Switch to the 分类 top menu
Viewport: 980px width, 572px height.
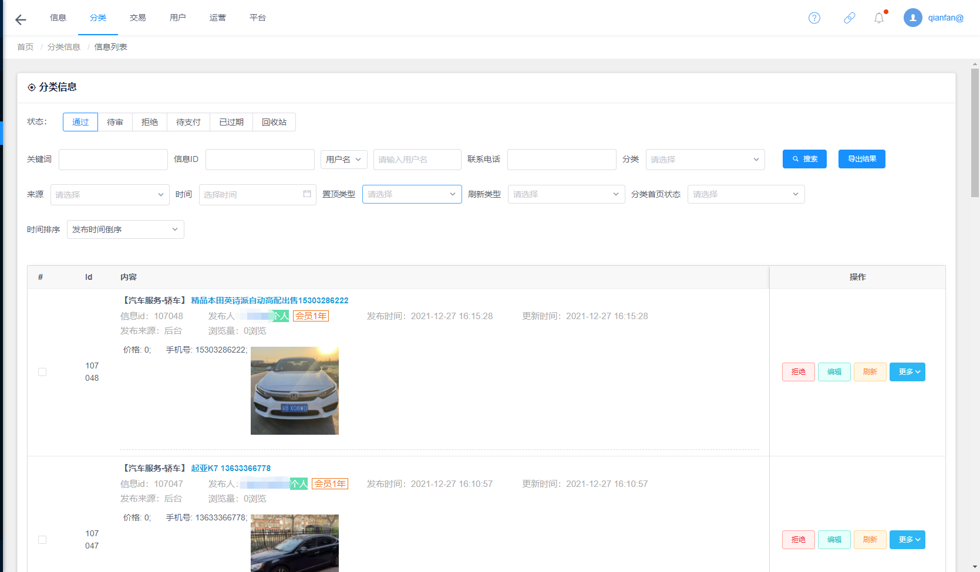click(98, 18)
